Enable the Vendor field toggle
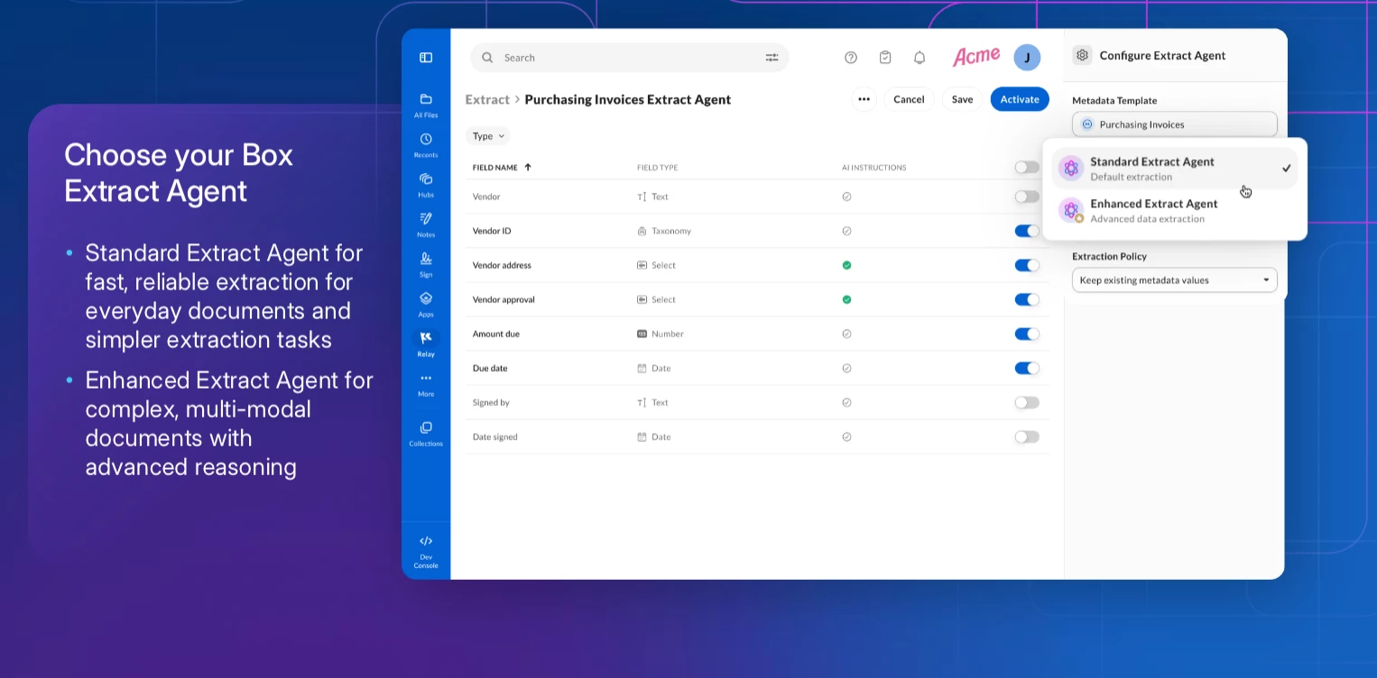The height and width of the screenshot is (678, 1377). tap(1027, 197)
